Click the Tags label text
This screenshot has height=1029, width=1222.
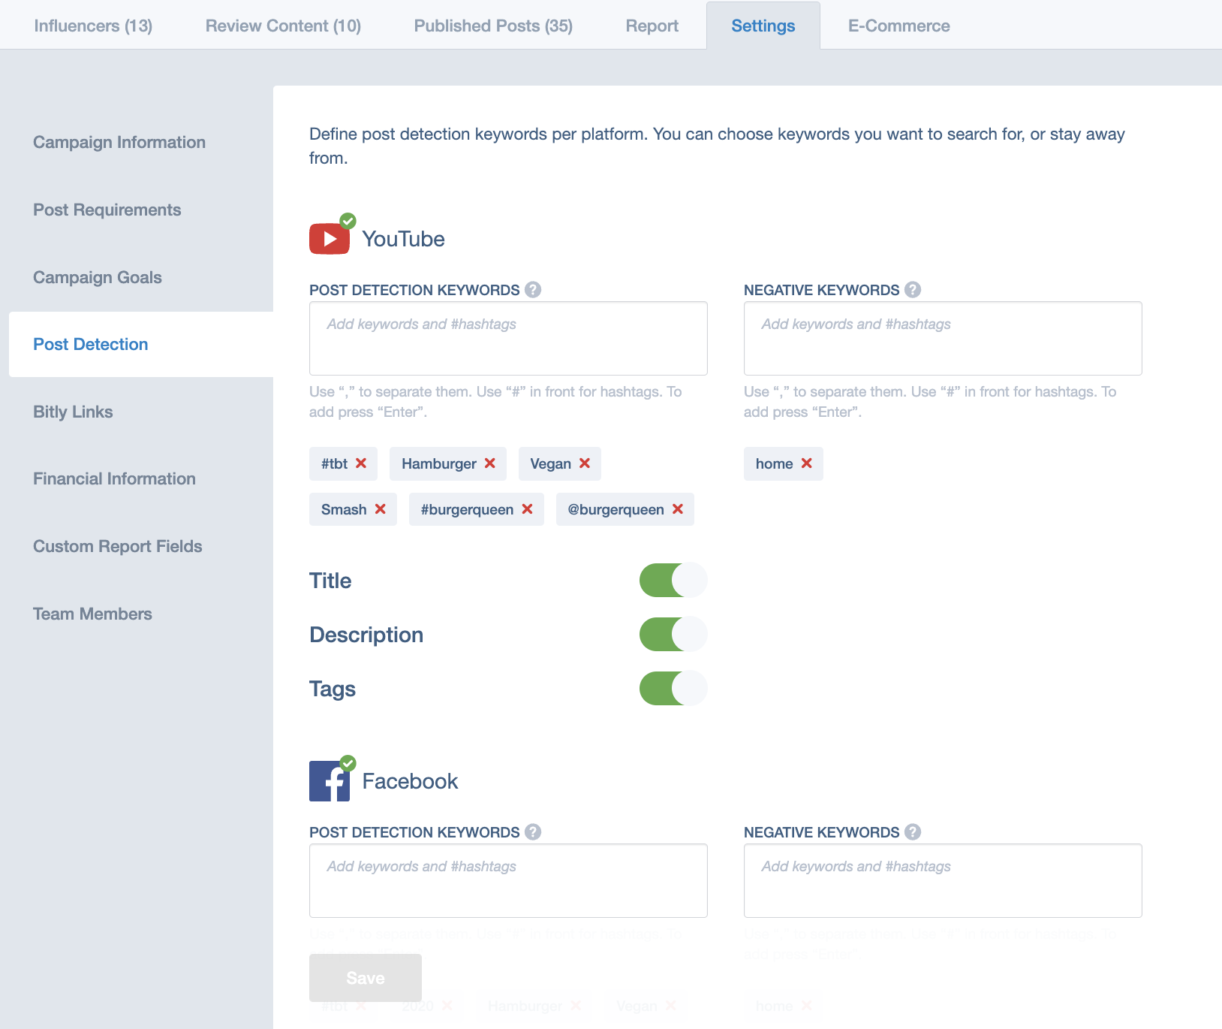pyautogui.click(x=333, y=689)
